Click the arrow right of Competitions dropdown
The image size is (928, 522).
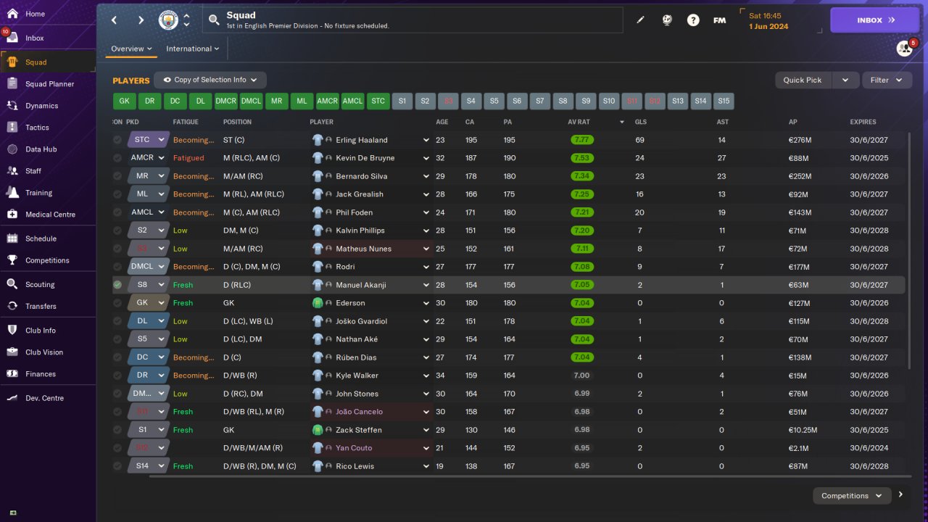point(901,495)
